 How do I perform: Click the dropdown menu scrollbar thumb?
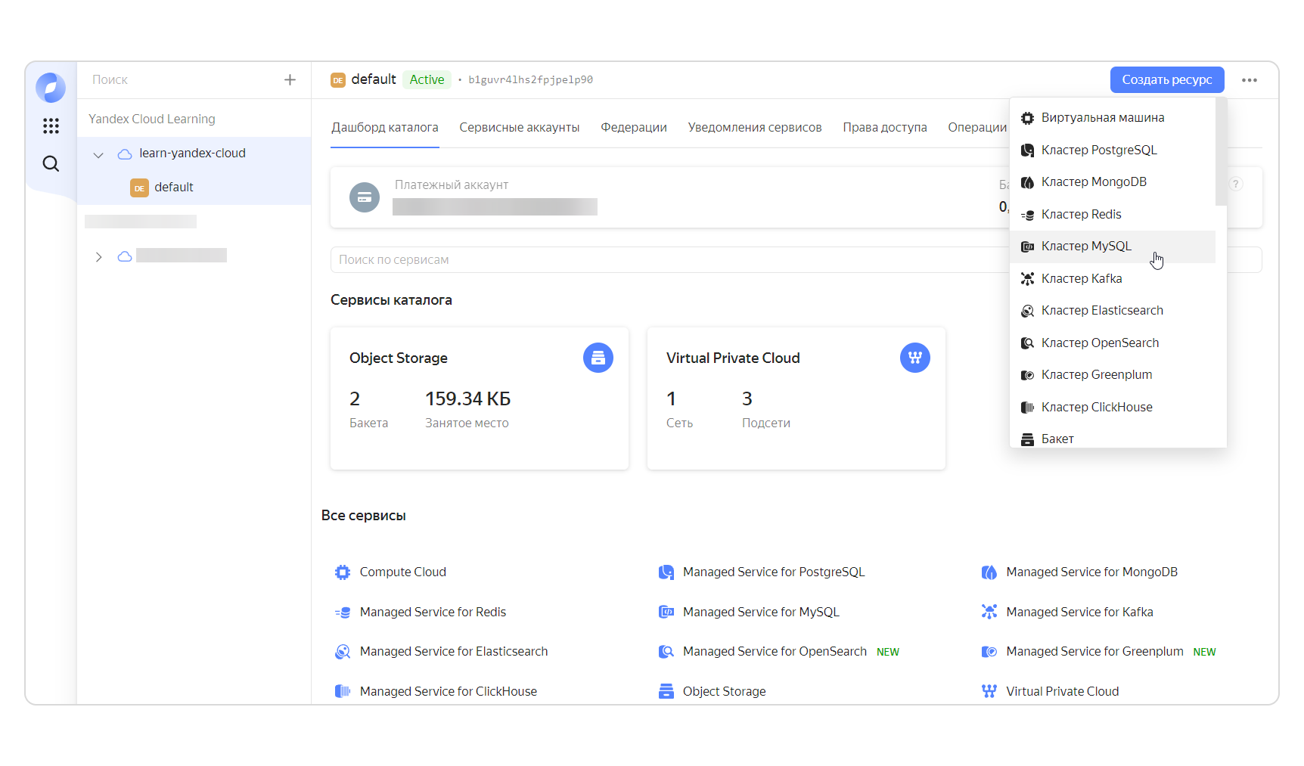click(1221, 152)
